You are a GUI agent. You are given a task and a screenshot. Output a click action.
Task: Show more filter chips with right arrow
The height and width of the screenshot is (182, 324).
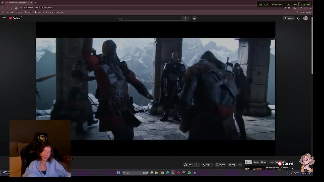(x=291, y=162)
